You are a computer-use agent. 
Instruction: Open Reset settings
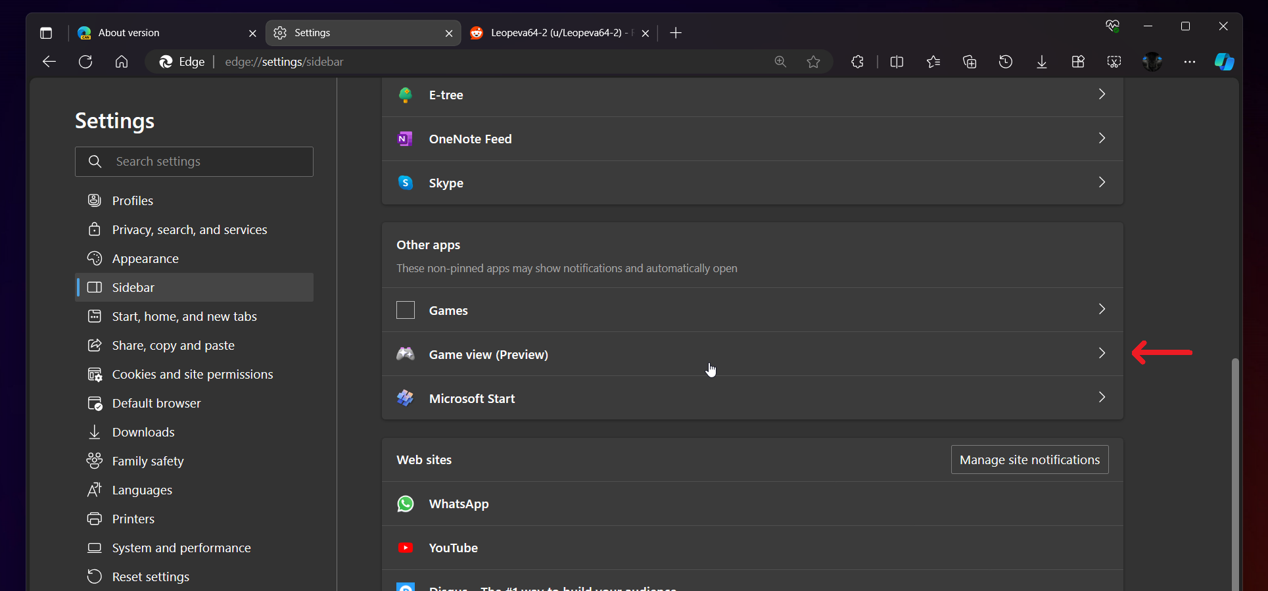pyautogui.click(x=194, y=577)
